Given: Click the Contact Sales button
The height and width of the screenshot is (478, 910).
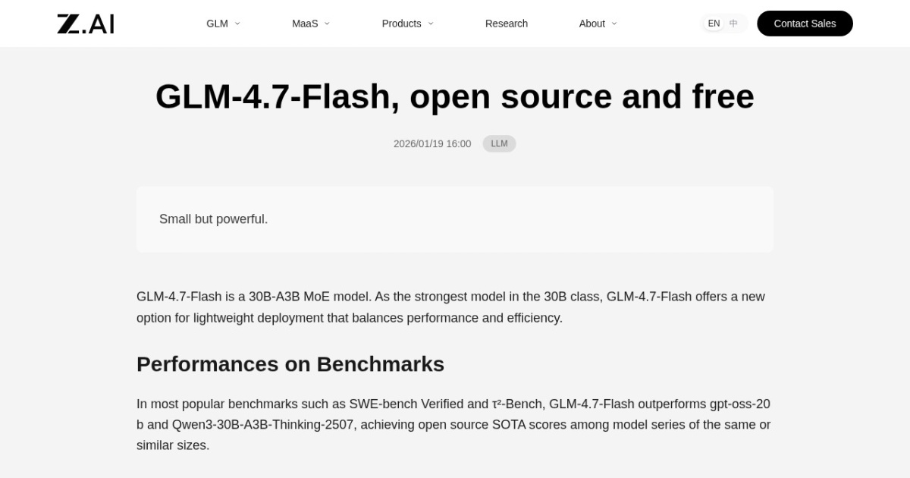Looking at the screenshot, I should 805,24.
